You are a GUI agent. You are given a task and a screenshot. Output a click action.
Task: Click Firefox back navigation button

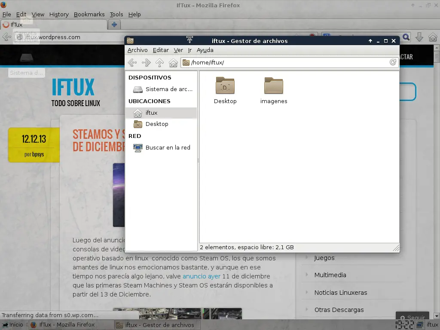click(x=6, y=37)
